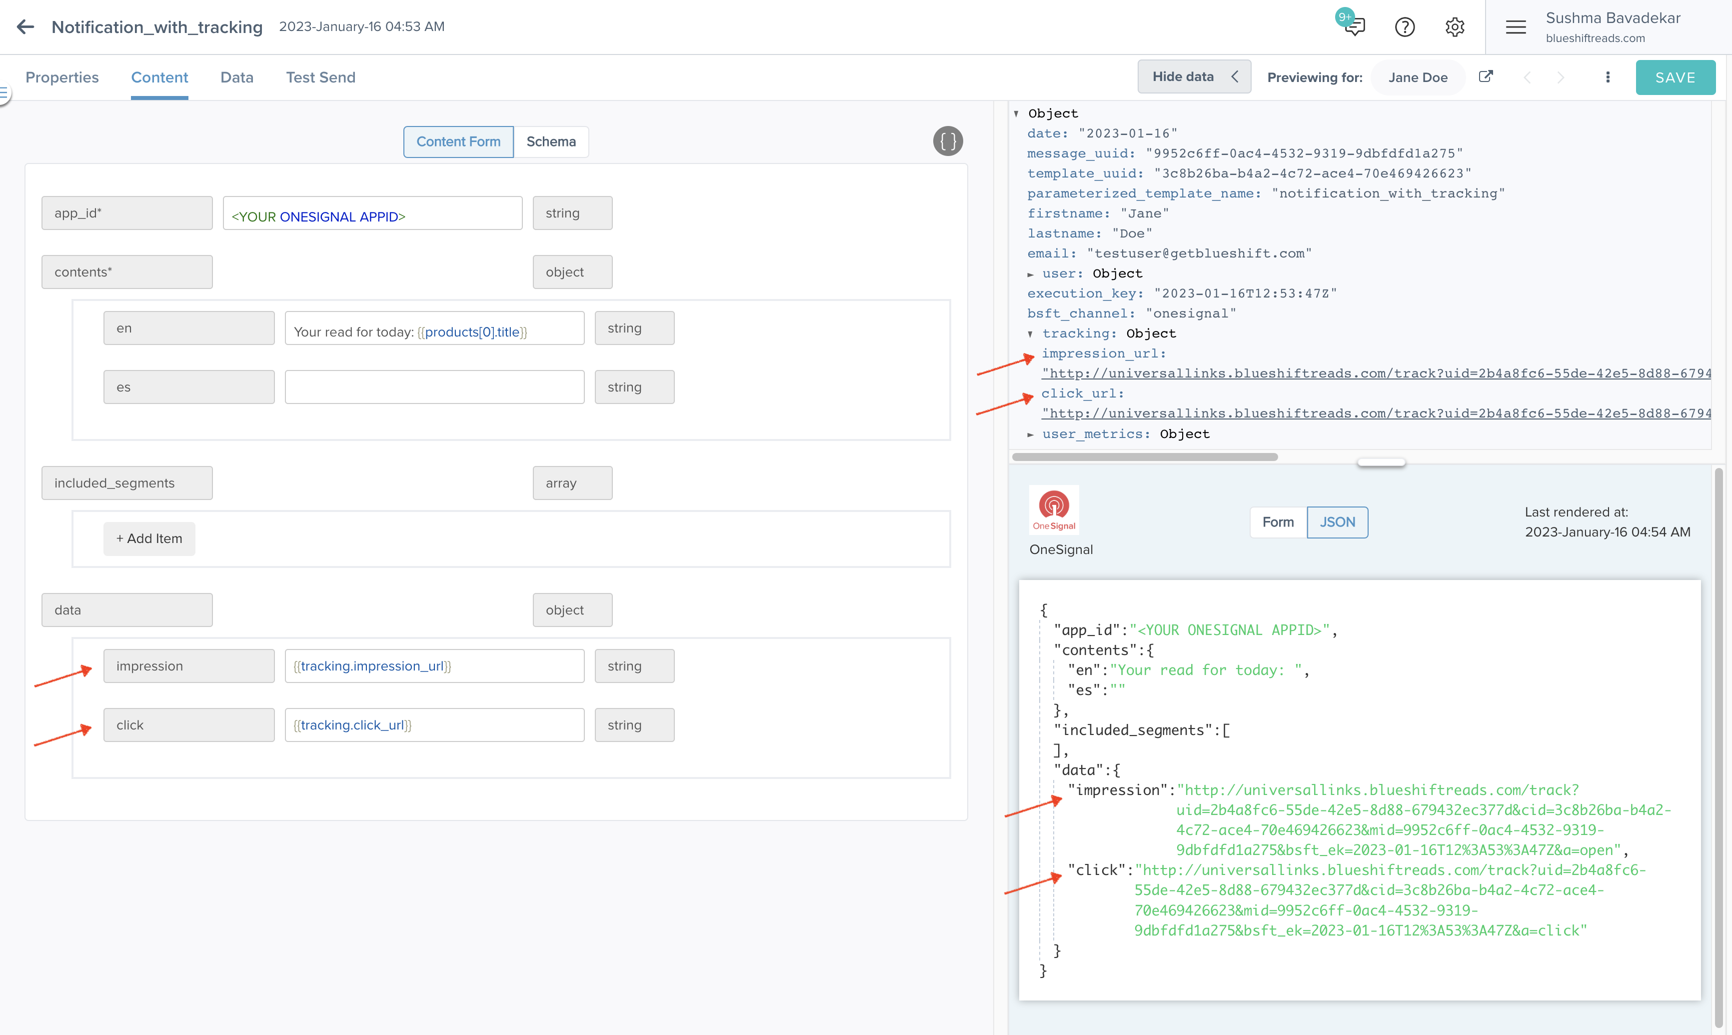The width and height of the screenshot is (1732, 1035).
Task: Click the back arrow to exit template
Action: 25,26
